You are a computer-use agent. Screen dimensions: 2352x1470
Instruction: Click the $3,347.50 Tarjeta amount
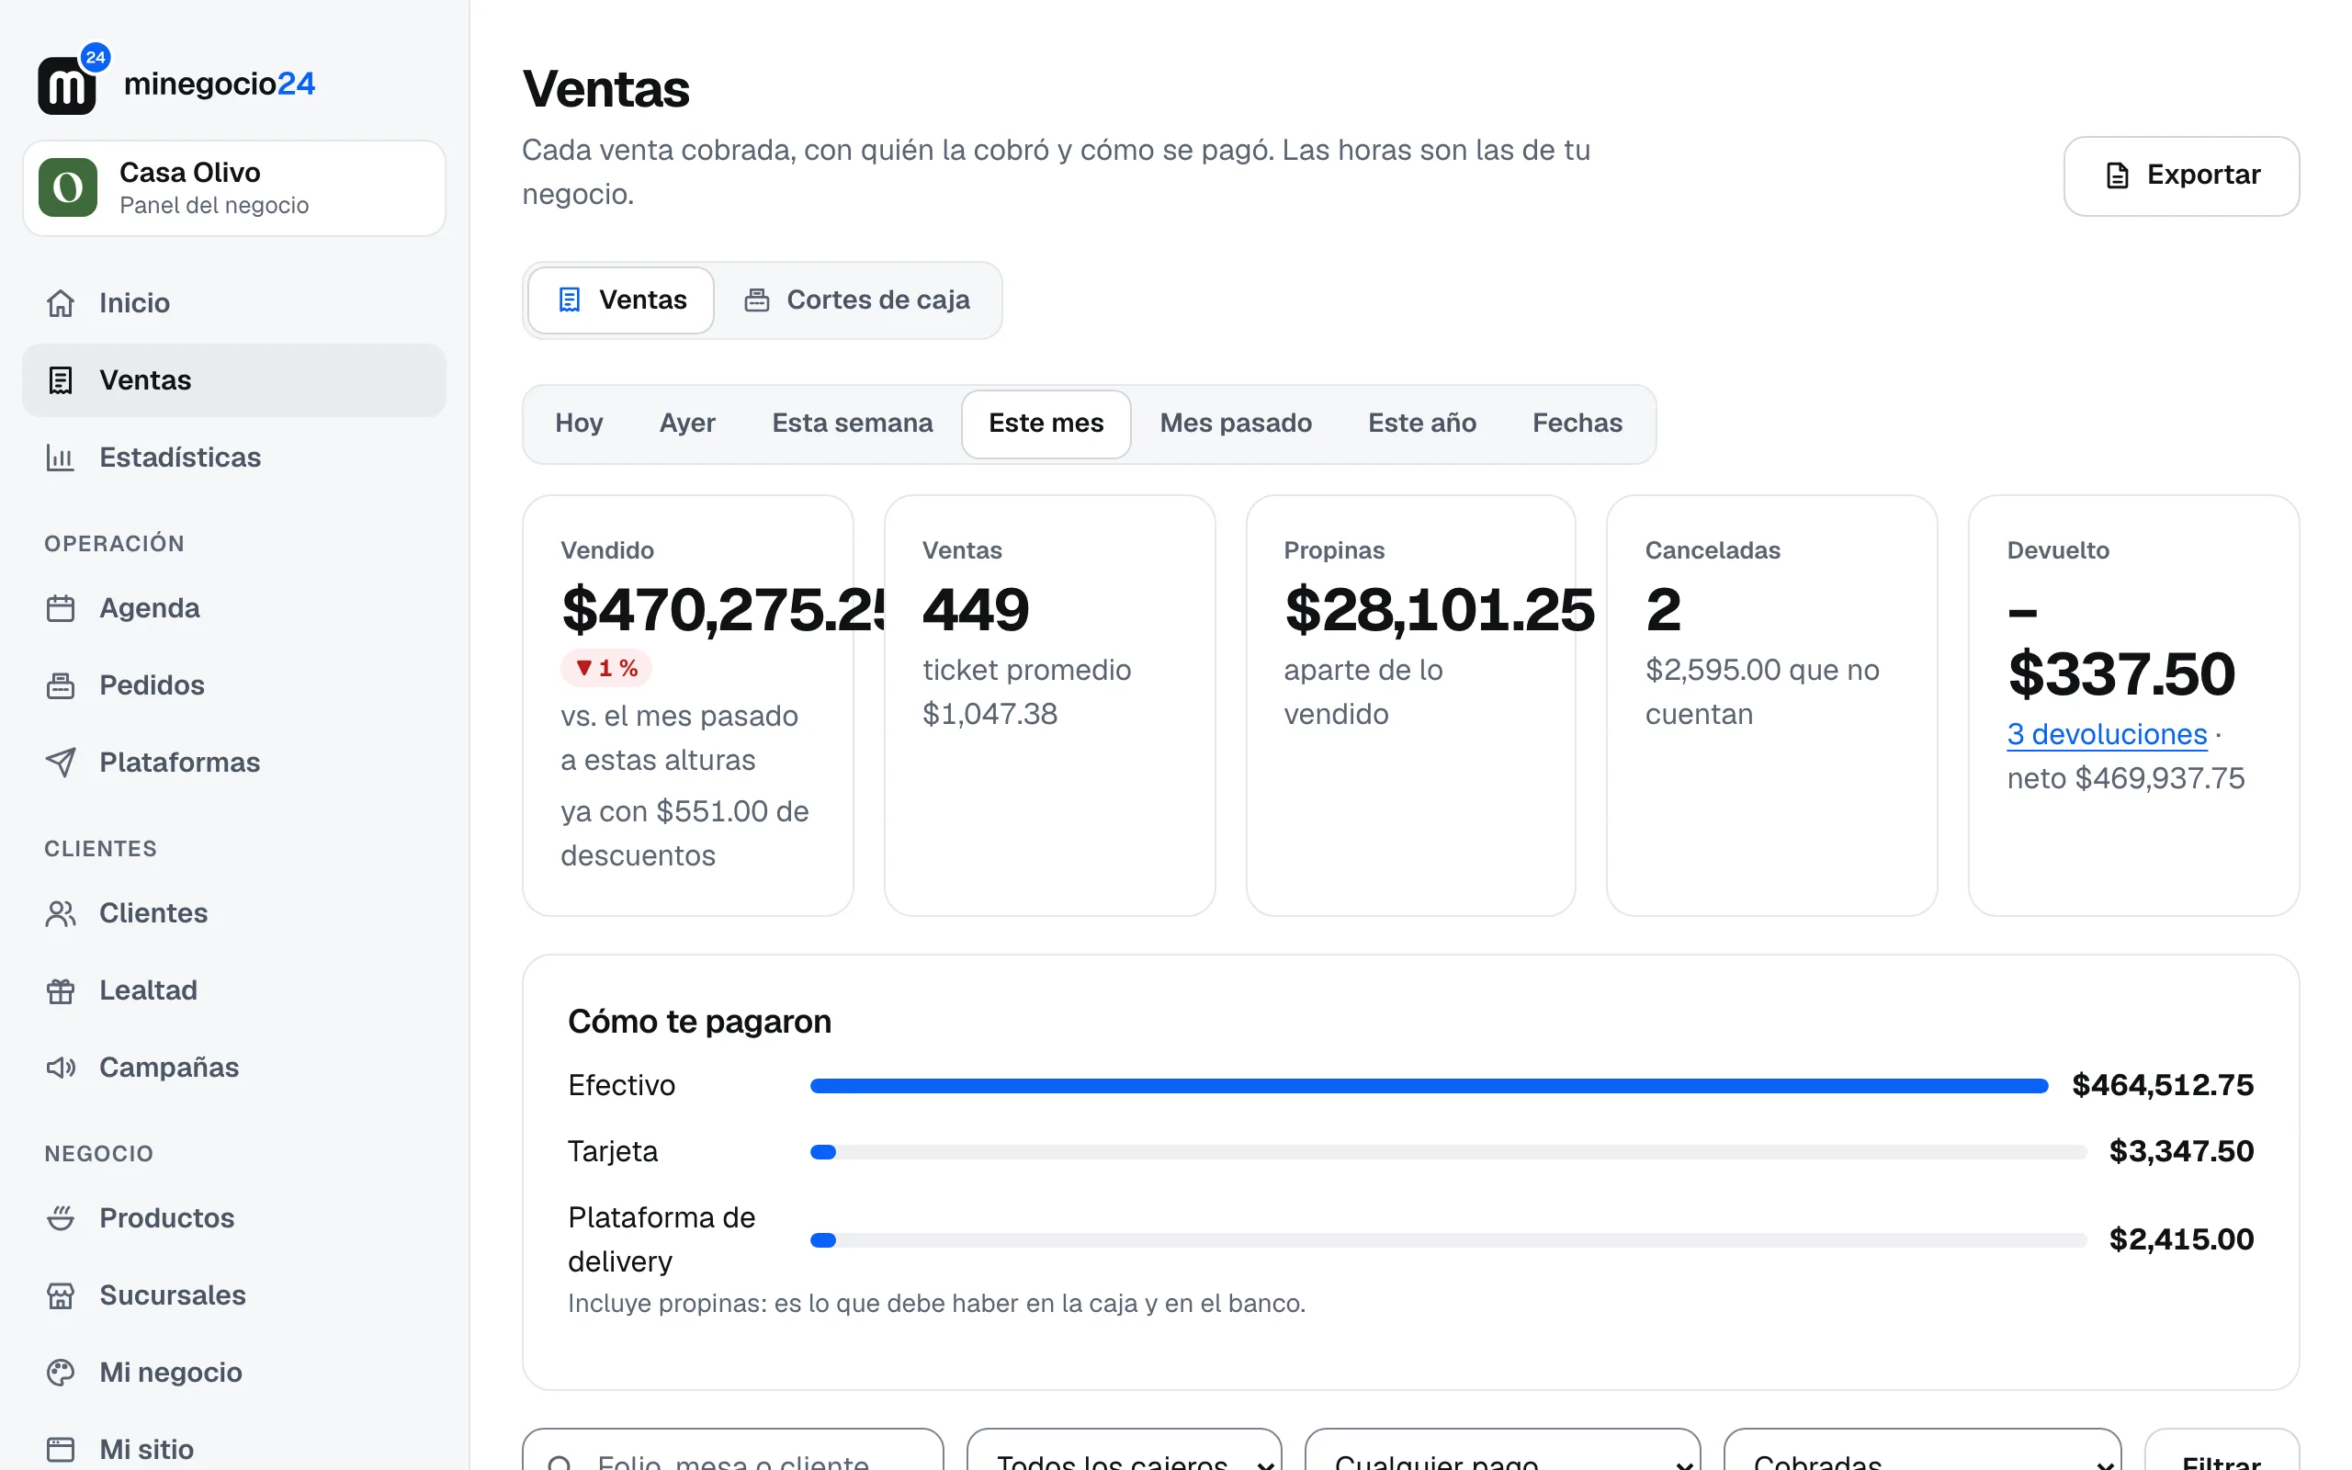pos(2181,1151)
